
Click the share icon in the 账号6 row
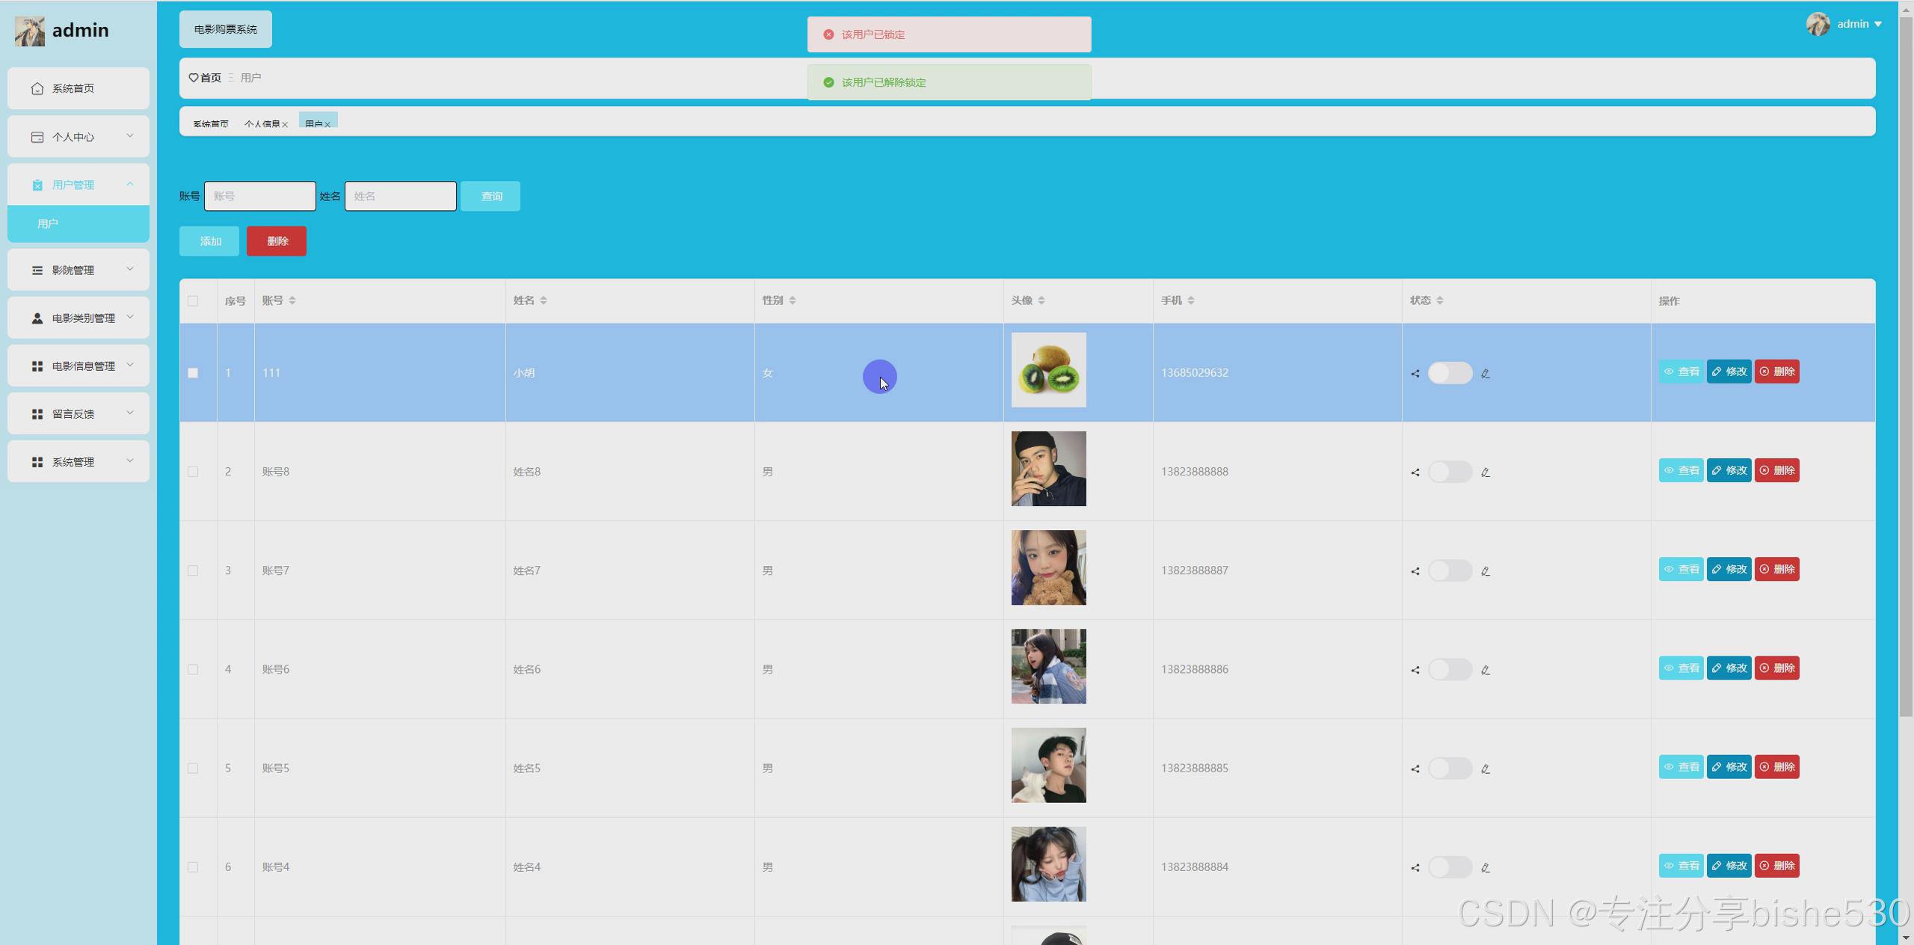1415,670
